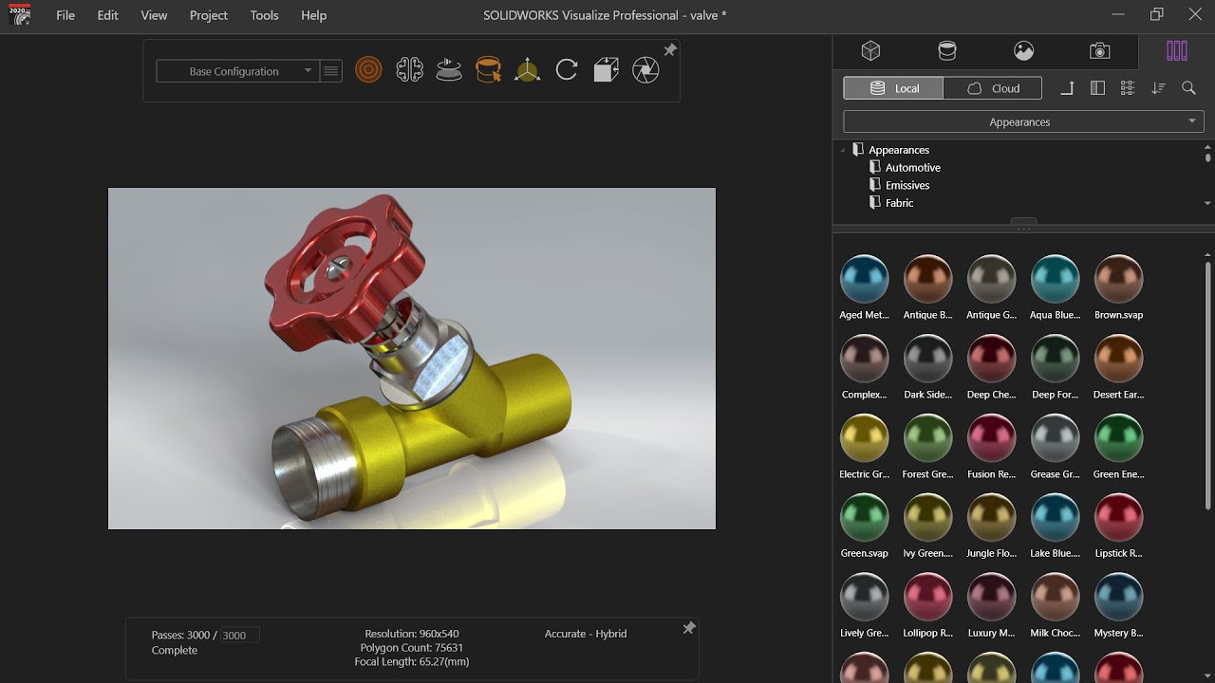This screenshot has height=683, width=1215.
Task: Select the Emissives folder
Action: pyautogui.click(x=907, y=185)
